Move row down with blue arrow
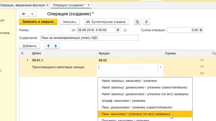The width and height of the screenshot is (216, 121). (56, 46)
